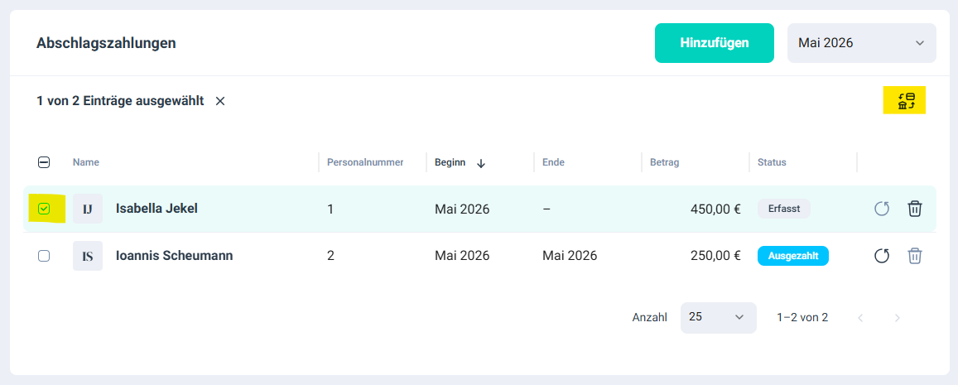The image size is (958, 385).
Task: Click the sort arrow beside Beginn
Action: [481, 163]
